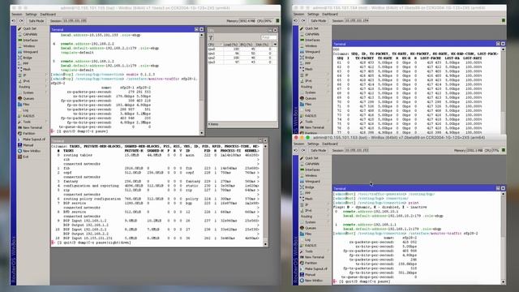Open the Dashboard menu in the 10.155.101.153 window
Image resolution: width=519 pixels, height=292 pixels.
click(x=330, y=144)
